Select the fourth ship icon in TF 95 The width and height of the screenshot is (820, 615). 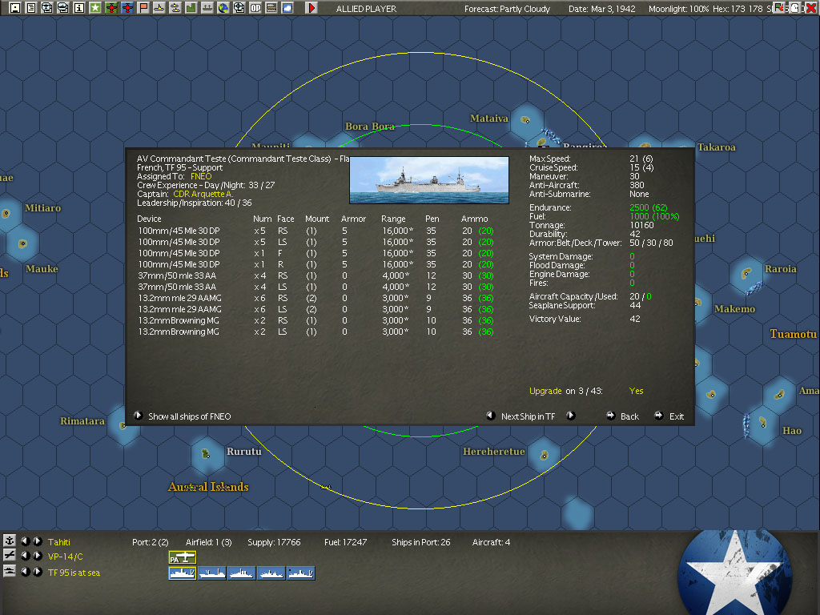[271, 573]
